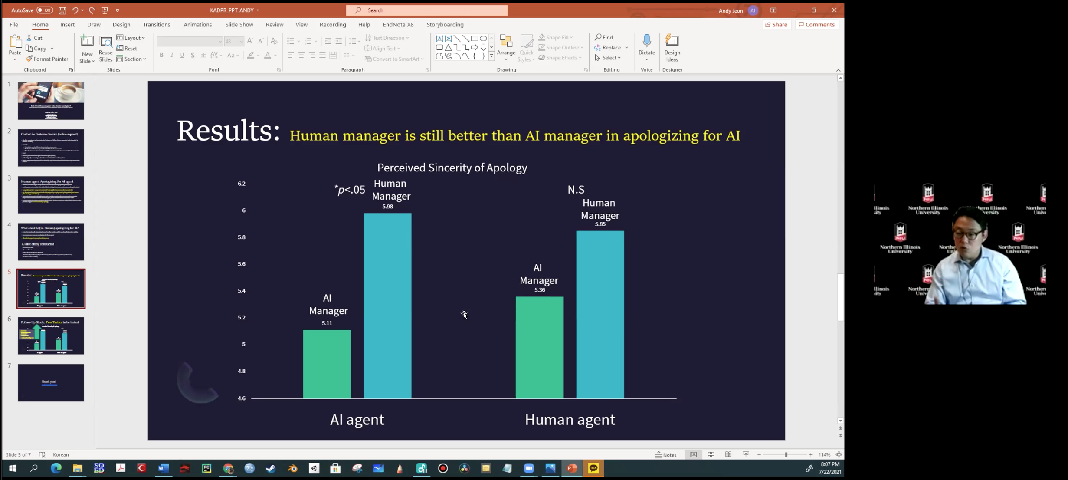Open Reading View from the status bar

(728, 454)
